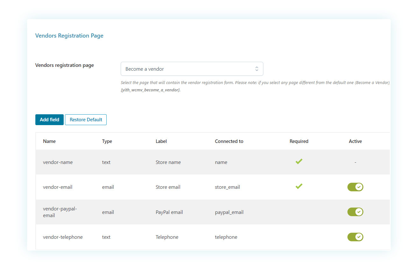This screenshot has width=414, height=269.
Task: Disable the Active toggle for vendor-email
Action: 355,187
